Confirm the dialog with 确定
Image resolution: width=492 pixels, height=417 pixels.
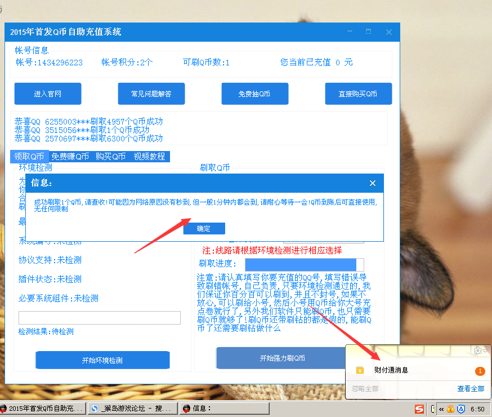204,228
